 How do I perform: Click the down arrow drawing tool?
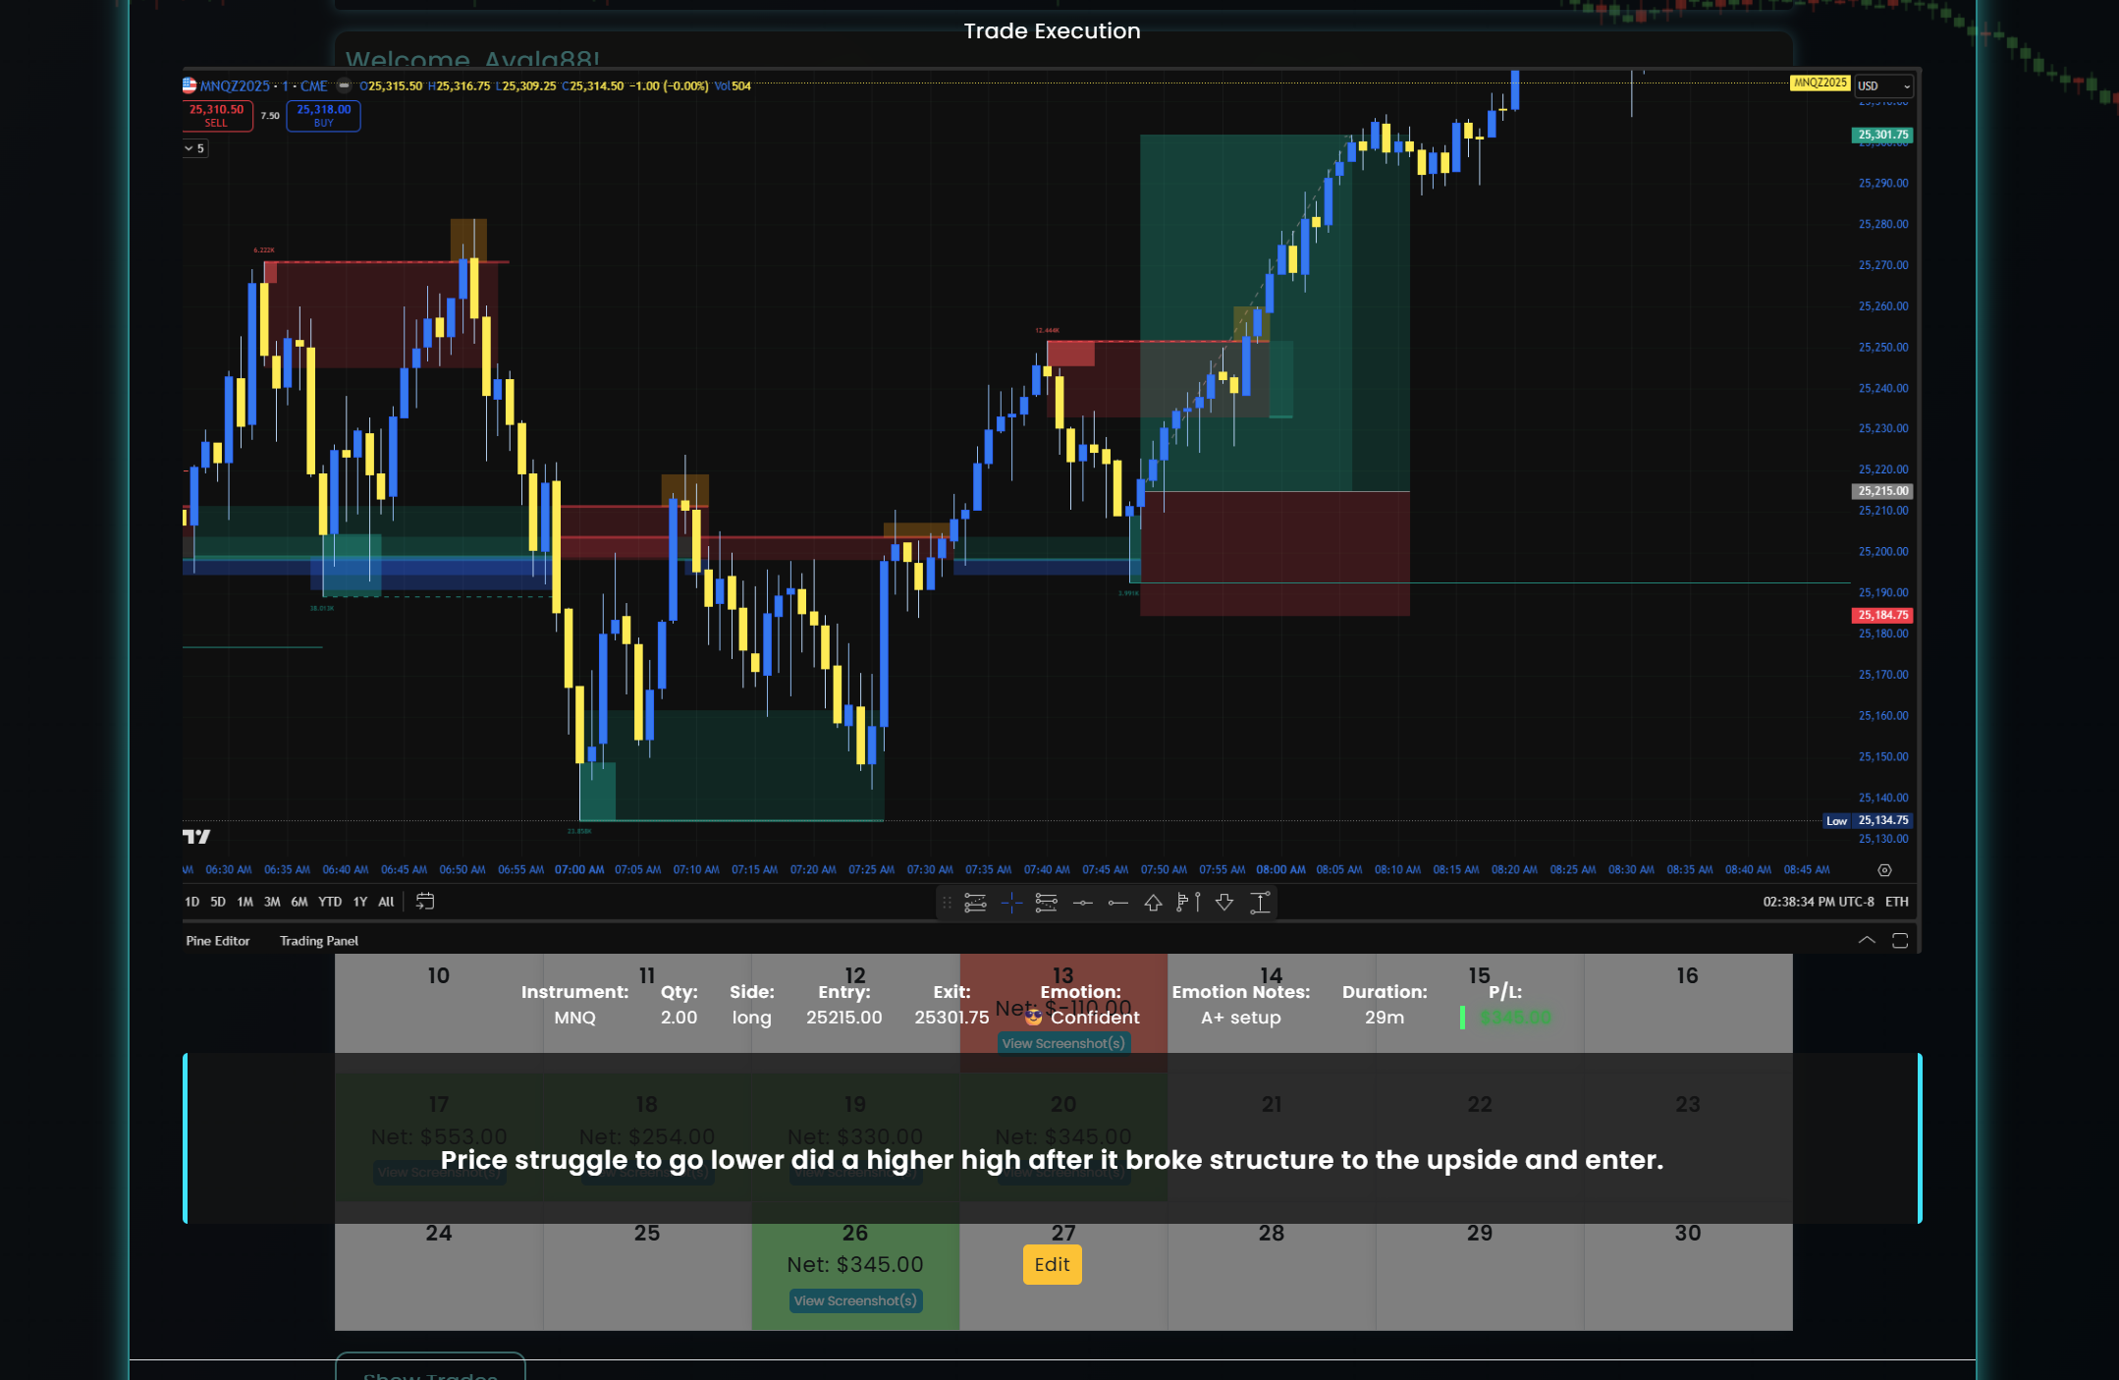[1224, 903]
